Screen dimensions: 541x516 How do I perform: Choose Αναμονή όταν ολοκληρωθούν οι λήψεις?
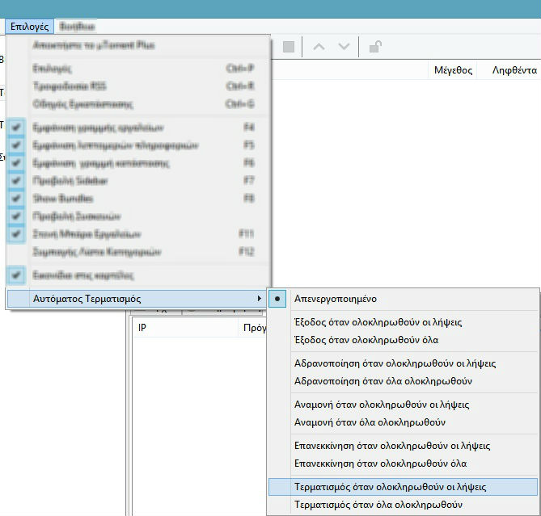(x=404, y=405)
